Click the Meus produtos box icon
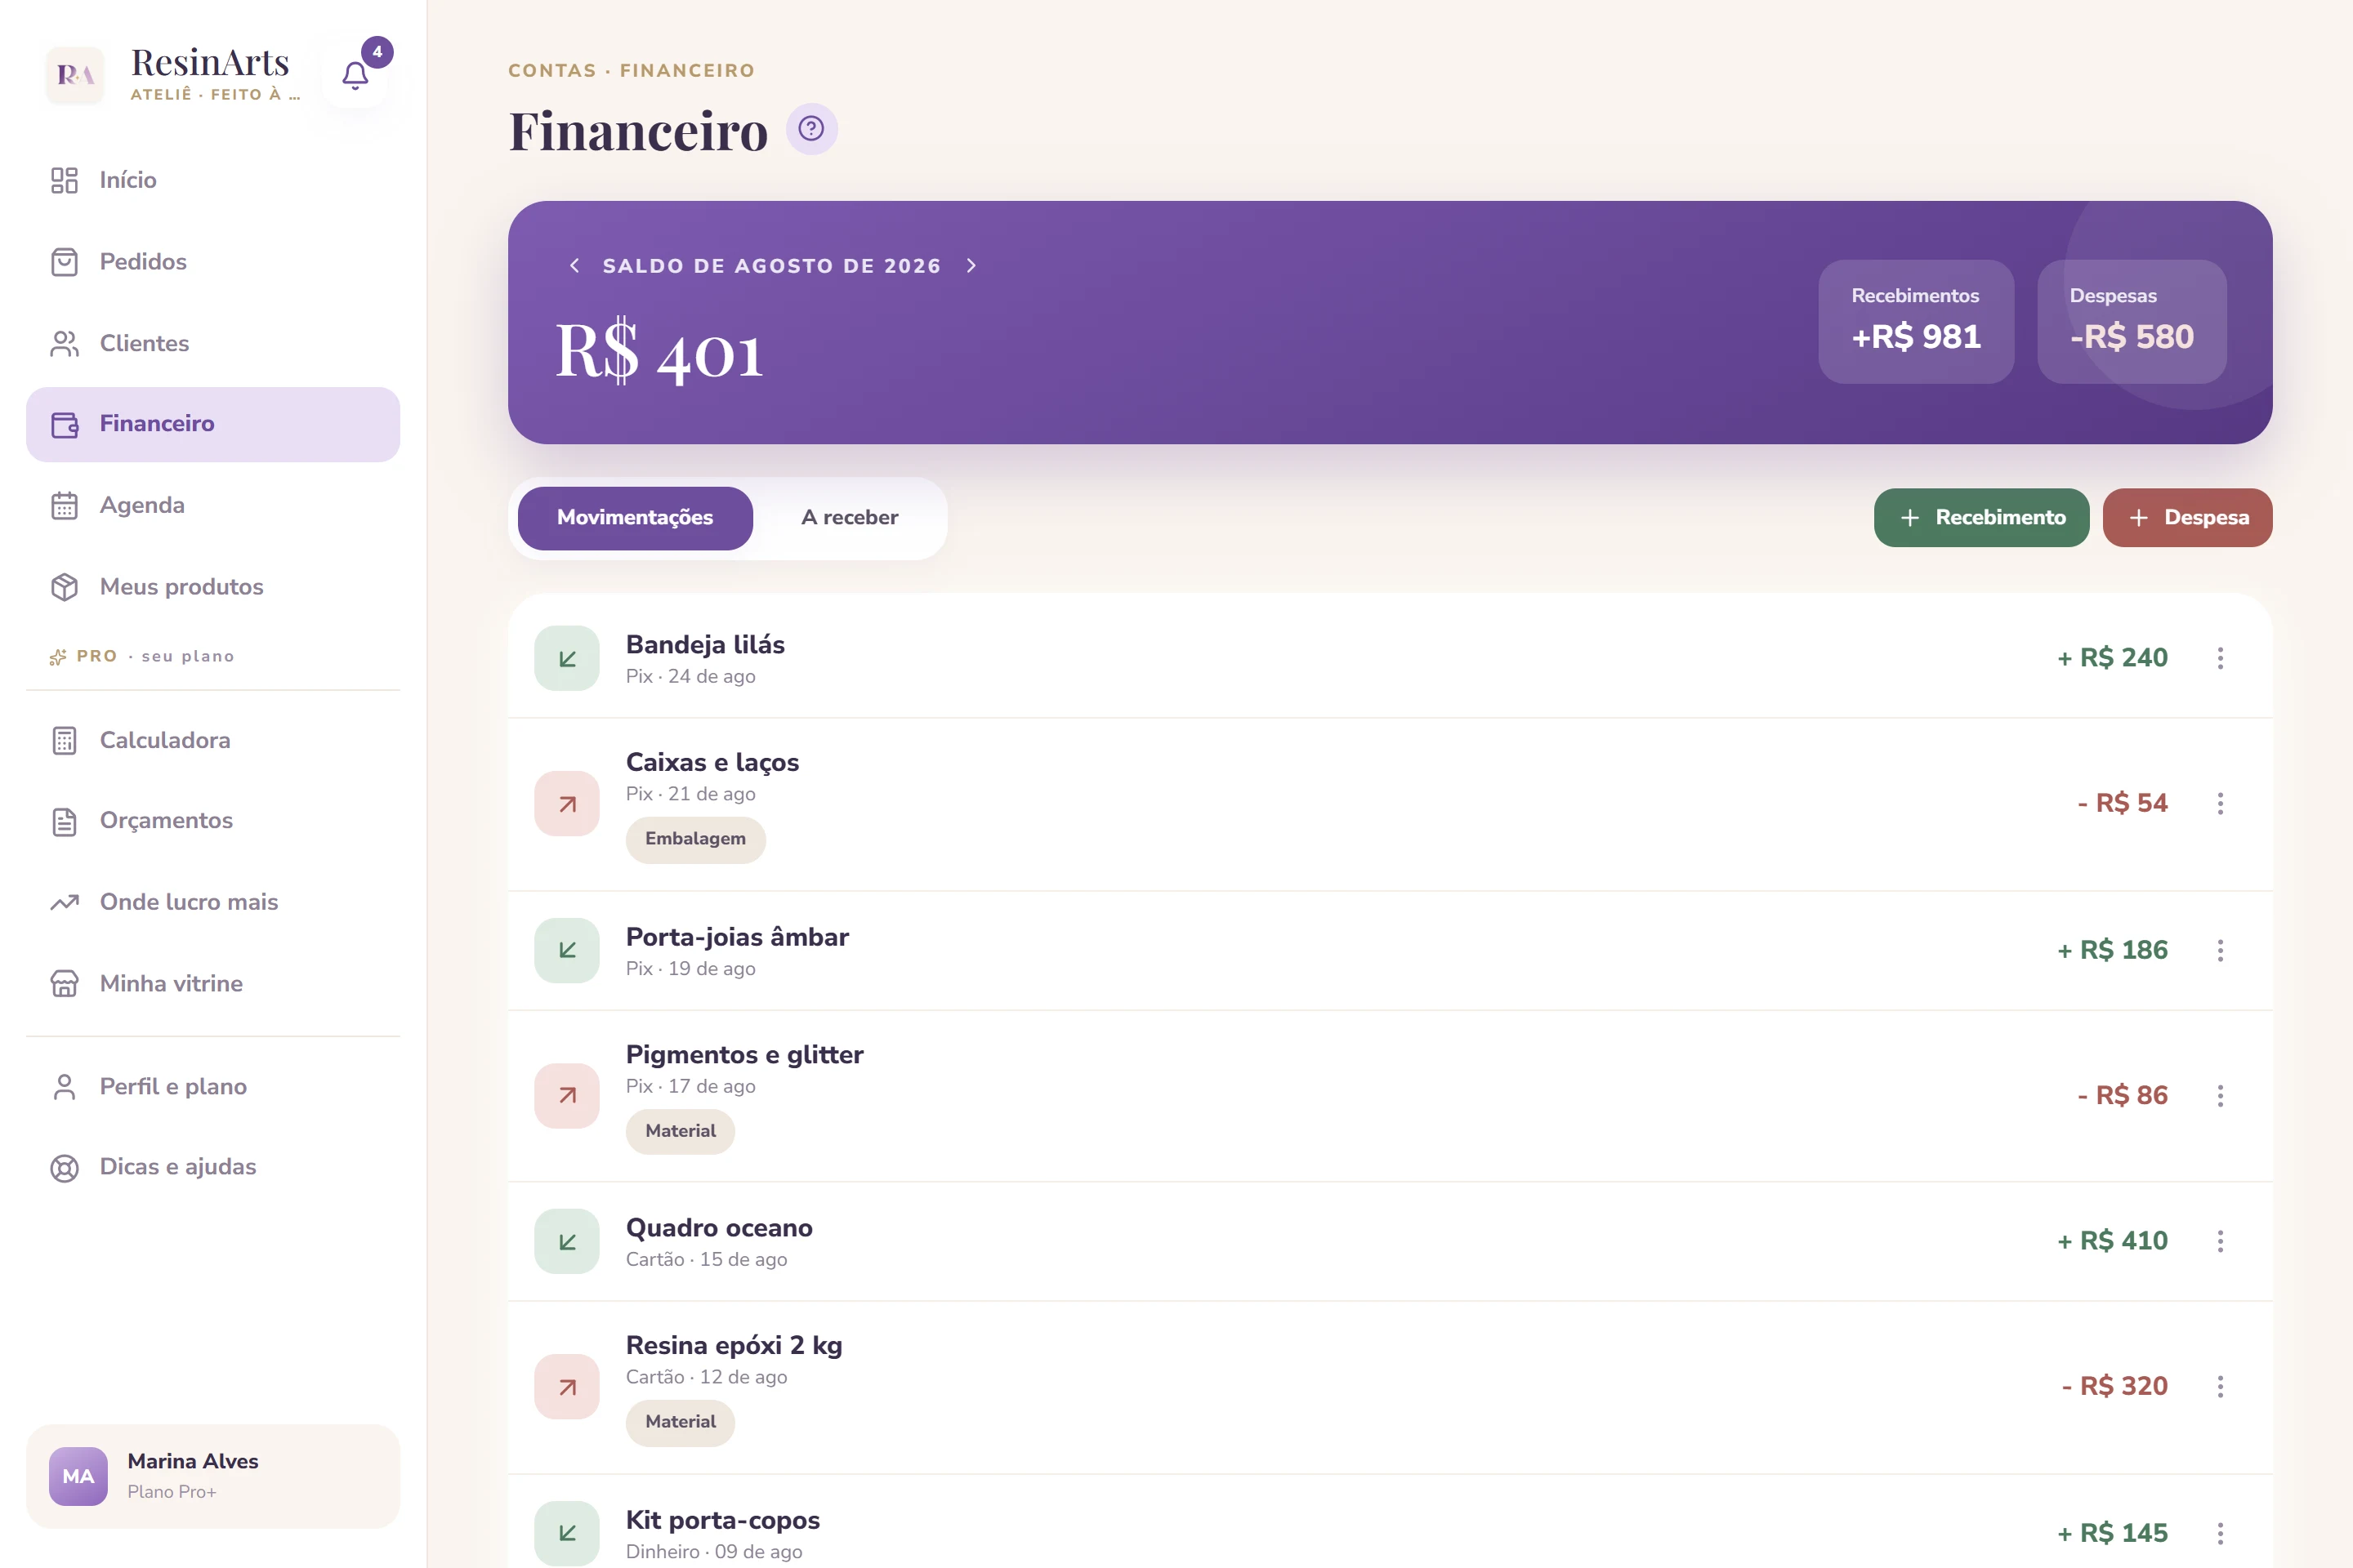Viewport: 2353px width, 1568px height. pos(64,587)
